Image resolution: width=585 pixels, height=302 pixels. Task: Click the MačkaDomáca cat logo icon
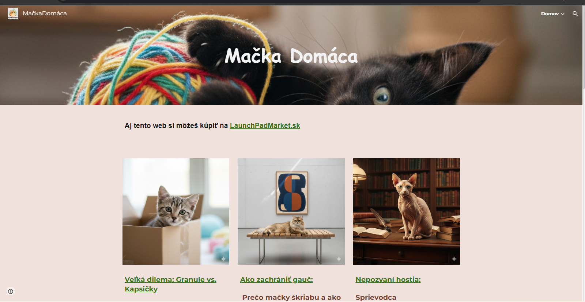coord(13,13)
